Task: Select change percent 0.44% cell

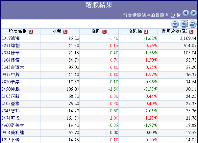Action: [x=138, y=96]
